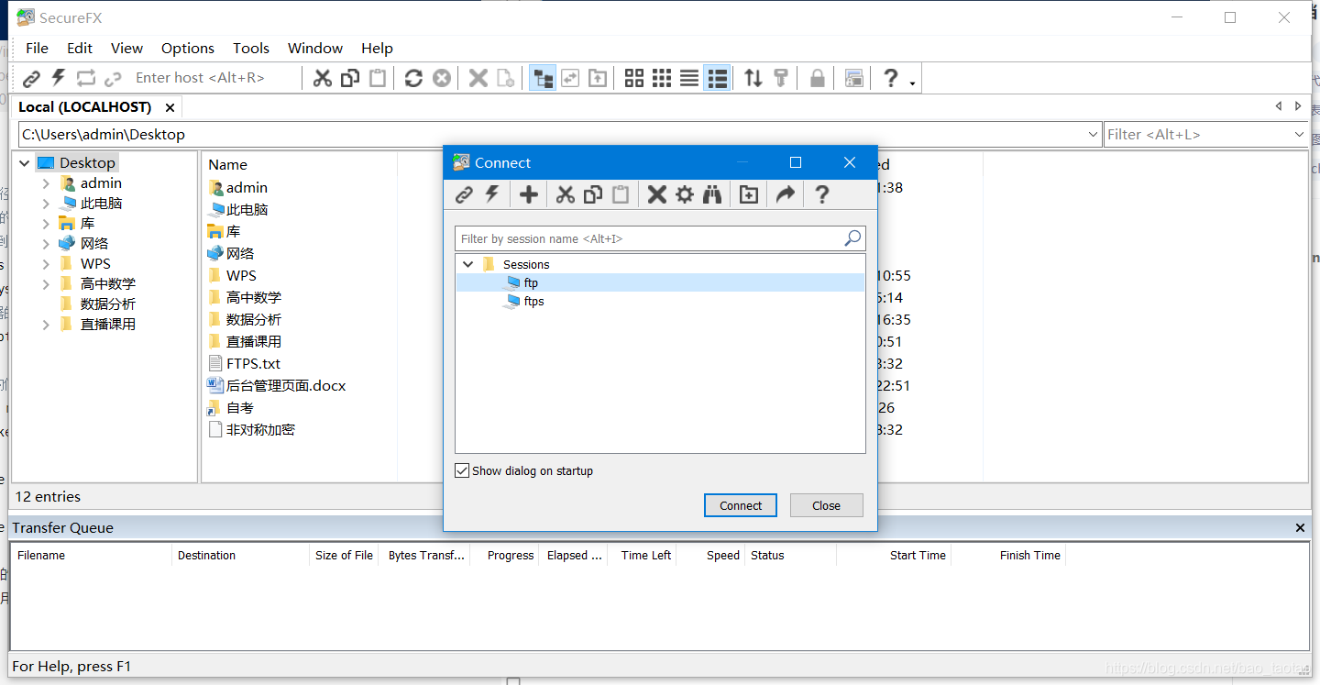Click the Connect button in dialog
1320x685 pixels.
point(741,505)
